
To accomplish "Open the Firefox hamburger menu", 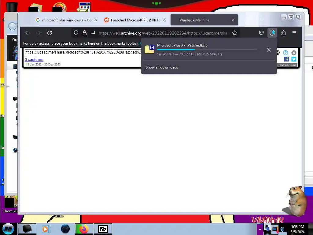I will click(294, 33).
